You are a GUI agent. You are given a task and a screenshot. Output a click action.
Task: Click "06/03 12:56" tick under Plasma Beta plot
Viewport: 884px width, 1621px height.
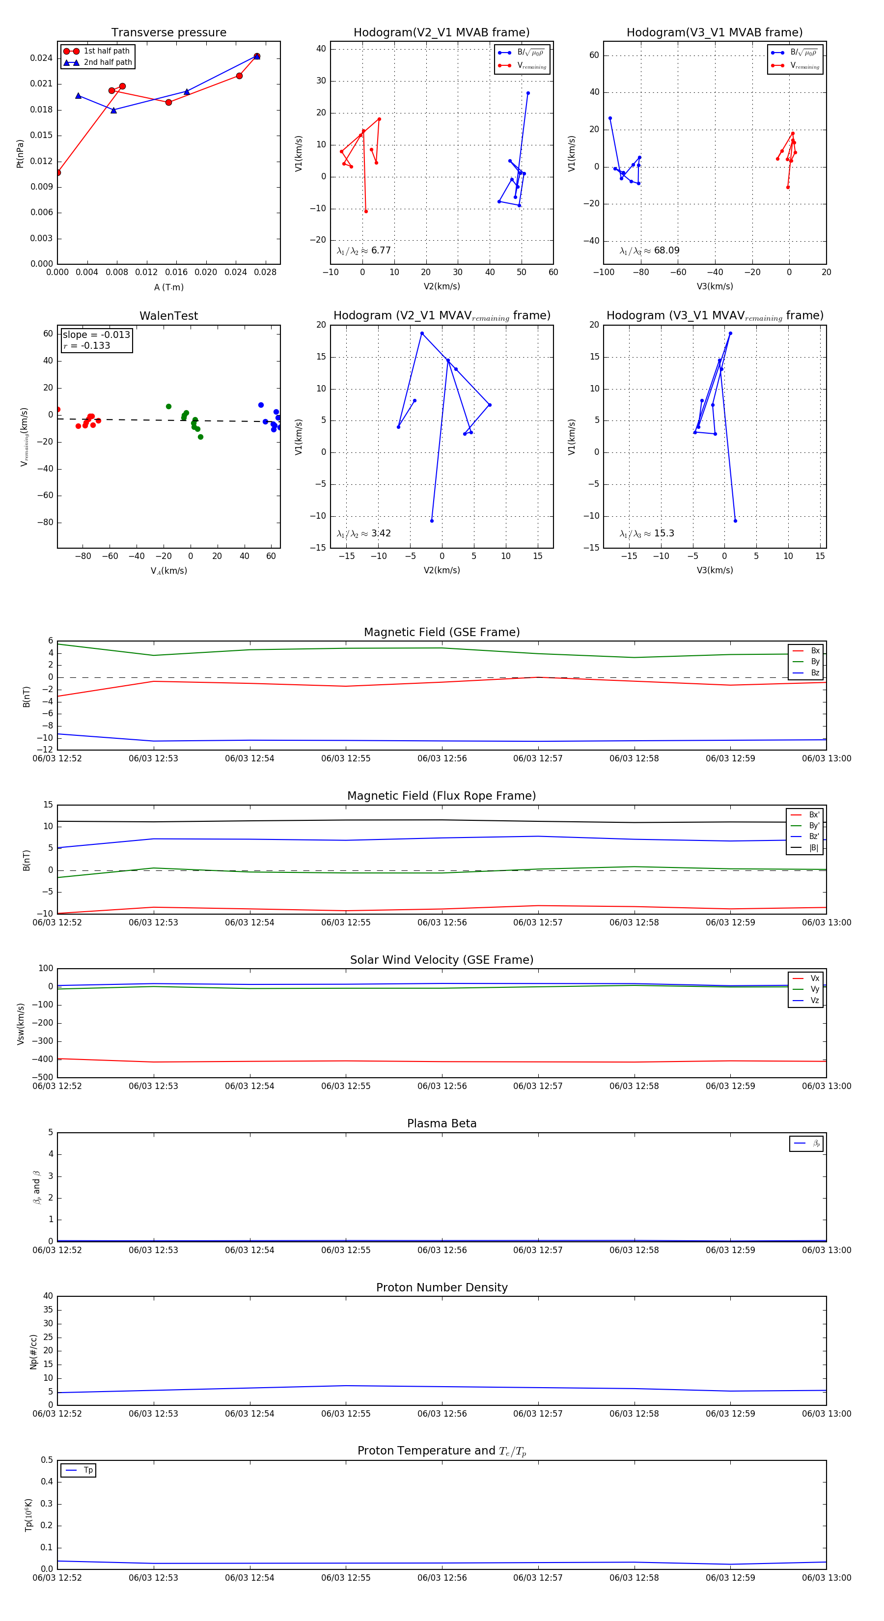click(442, 1250)
